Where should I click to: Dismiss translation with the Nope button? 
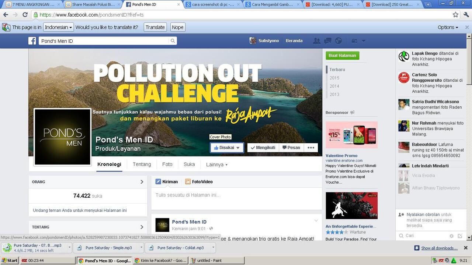click(177, 27)
